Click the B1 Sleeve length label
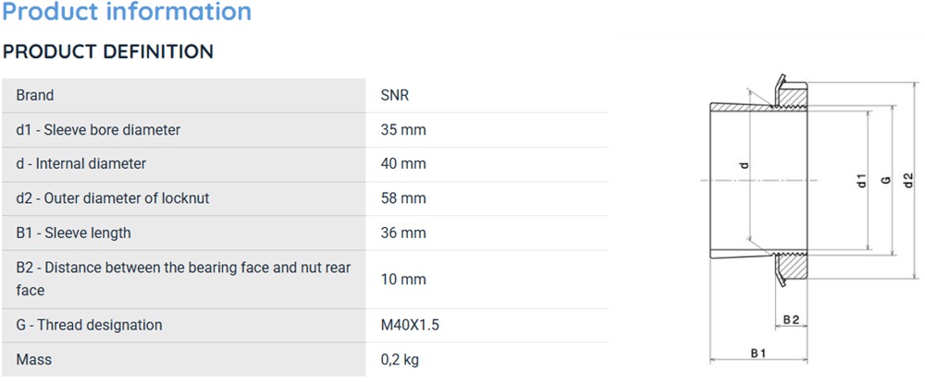 coord(73,233)
